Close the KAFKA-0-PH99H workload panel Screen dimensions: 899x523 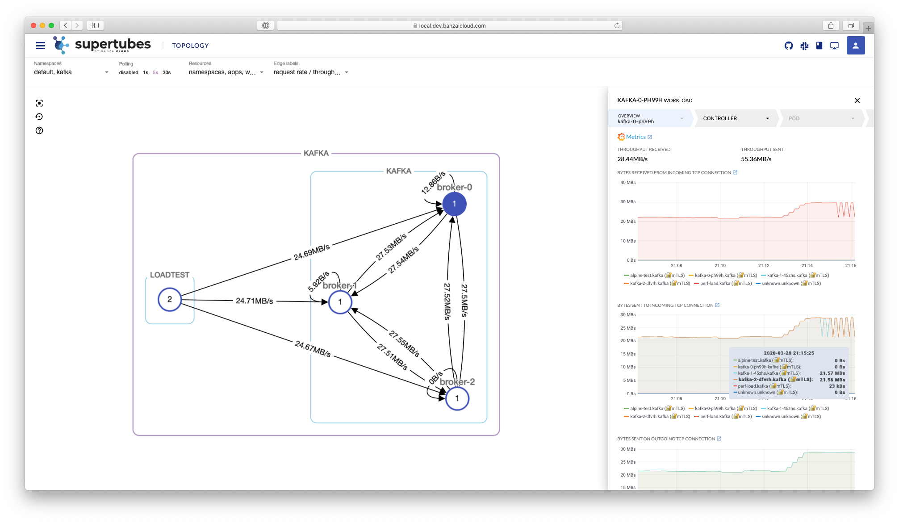click(x=857, y=100)
